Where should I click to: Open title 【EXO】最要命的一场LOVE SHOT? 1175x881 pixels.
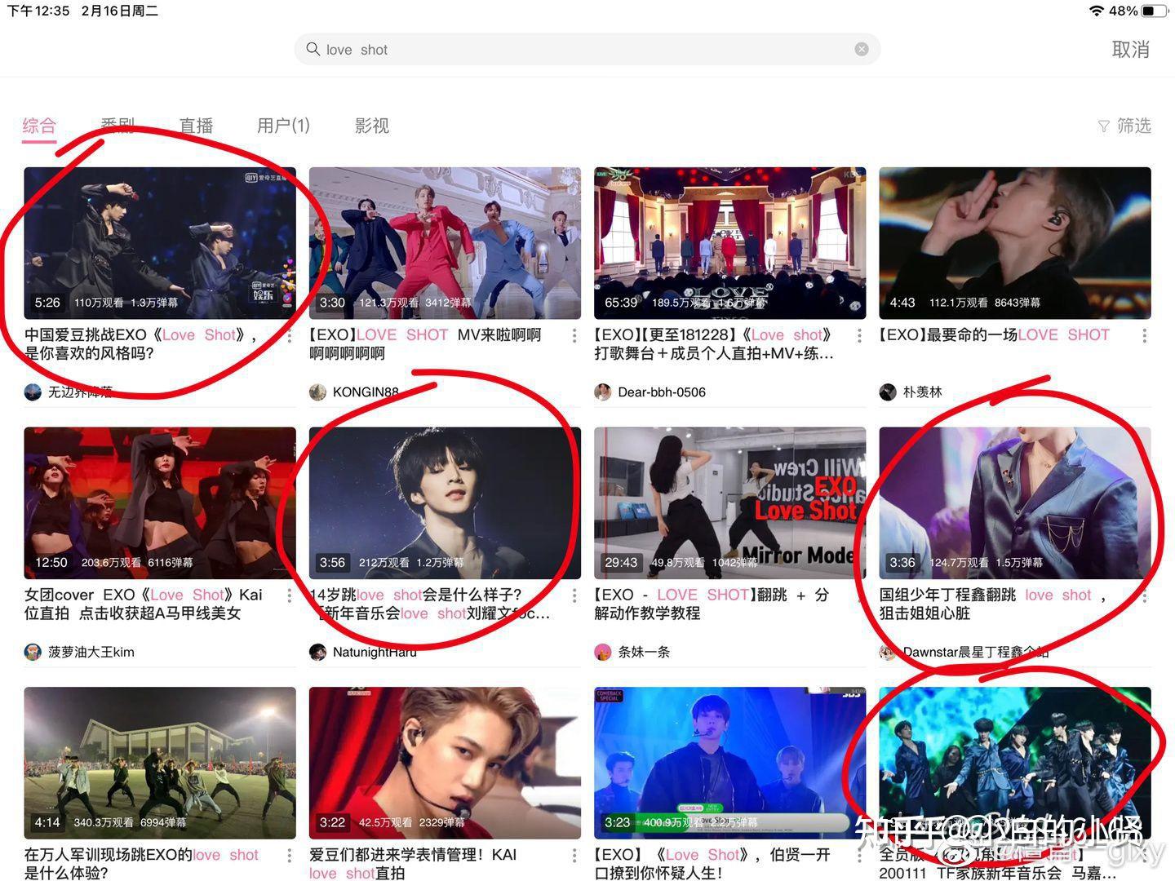click(x=995, y=335)
